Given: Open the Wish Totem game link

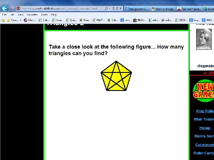Looking at the screenshot, I should (204, 119).
